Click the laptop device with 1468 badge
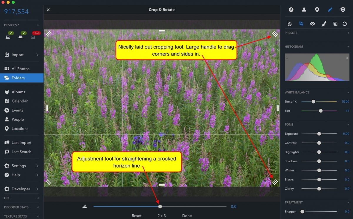The height and width of the screenshot is (219, 353). coord(33,37)
